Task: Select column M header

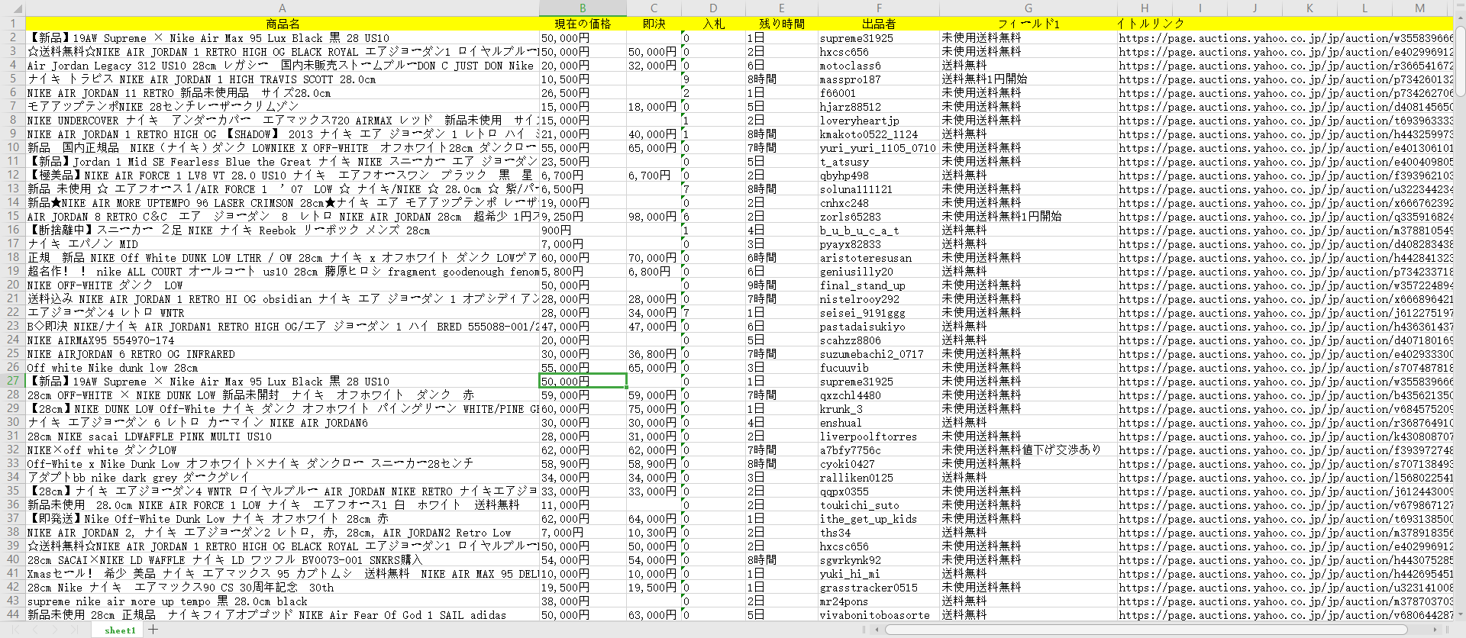Action: (x=1419, y=8)
